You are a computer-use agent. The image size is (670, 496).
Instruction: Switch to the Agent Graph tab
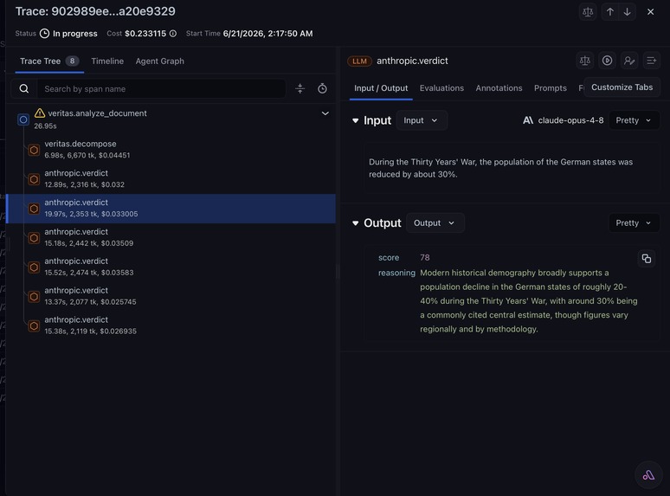click(x=160, y=61)
